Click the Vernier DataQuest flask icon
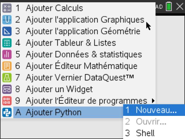 6,77
